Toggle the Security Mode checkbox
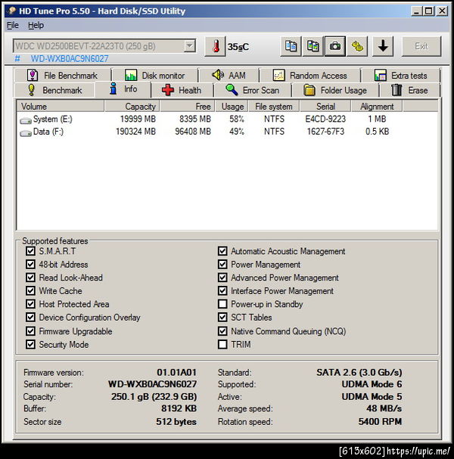Screen dimensions: 454x459 (30, 344)
